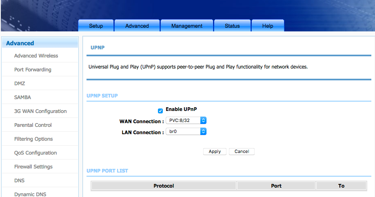Switch to the Setup tab

(x=96, y=26)
